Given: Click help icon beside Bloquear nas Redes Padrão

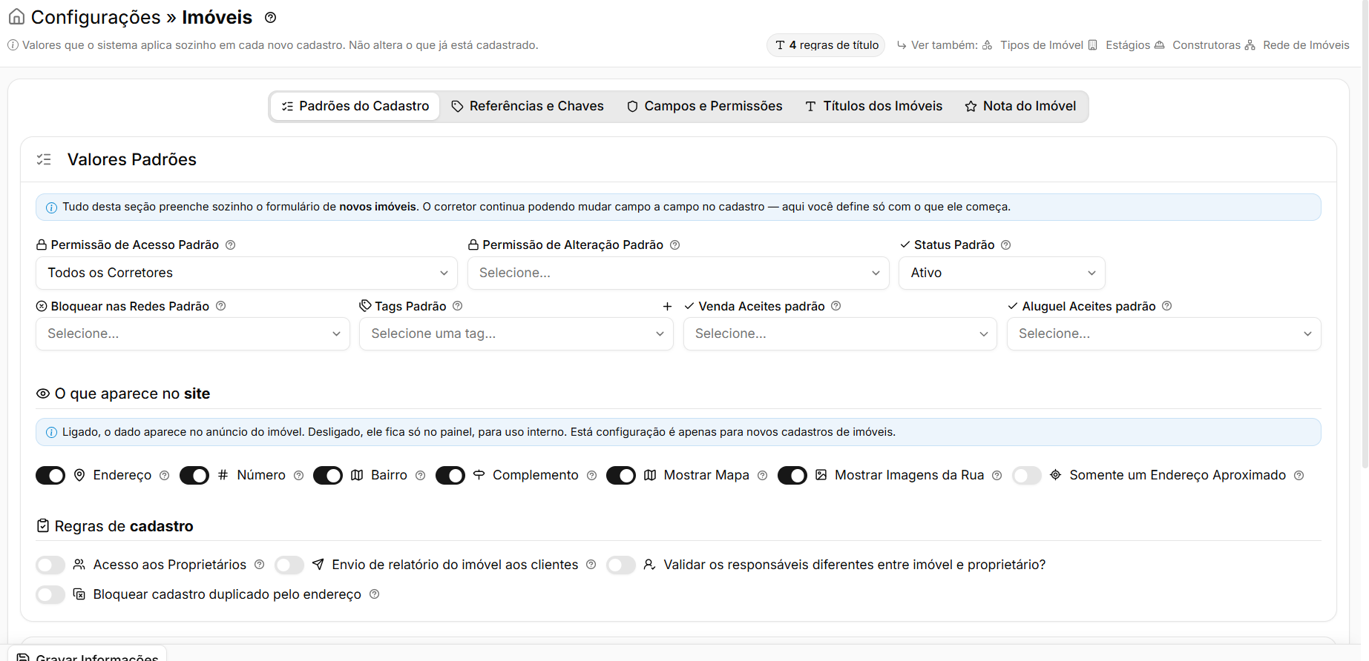Looking at the screenshot, I should point(221,305).
